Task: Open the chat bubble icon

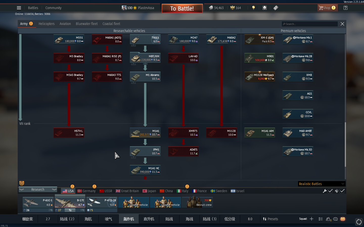Action: 335,219
